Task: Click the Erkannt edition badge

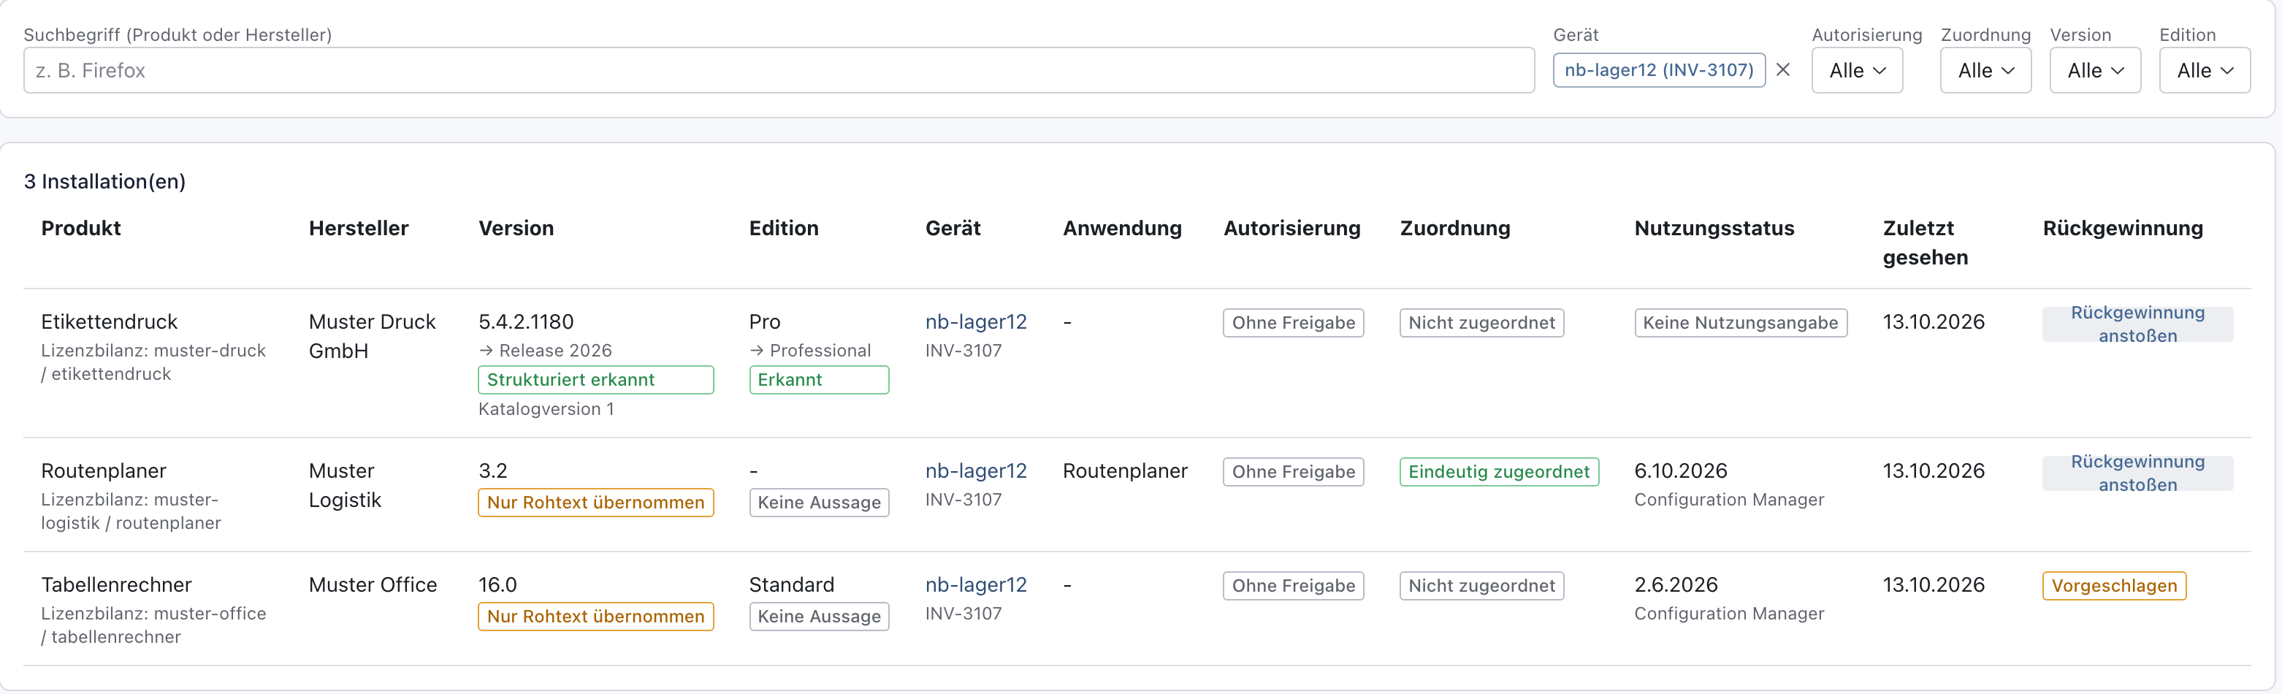Action: [x=819, y=379]
